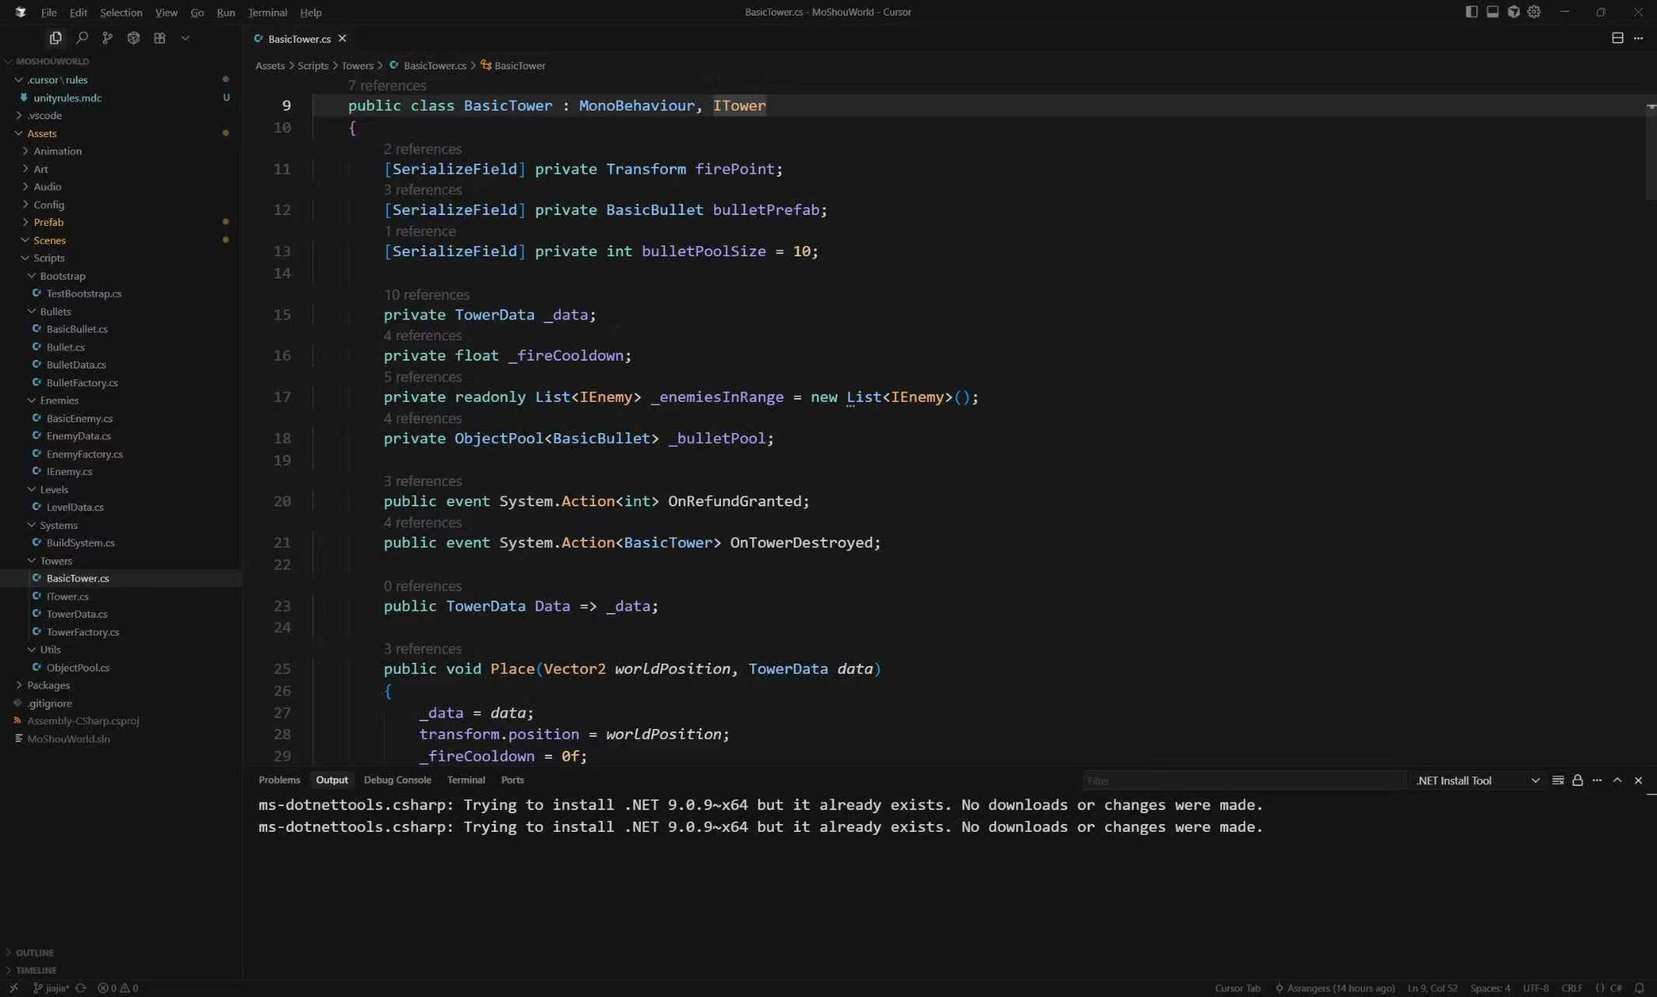The width and height of the screenshot is (1657, 997).
Task: Switch to the Debug Console tab
Action: coord(397,780)
